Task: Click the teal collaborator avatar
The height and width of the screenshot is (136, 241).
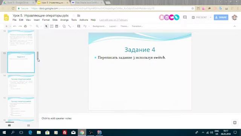Action: tap(177, 17)
